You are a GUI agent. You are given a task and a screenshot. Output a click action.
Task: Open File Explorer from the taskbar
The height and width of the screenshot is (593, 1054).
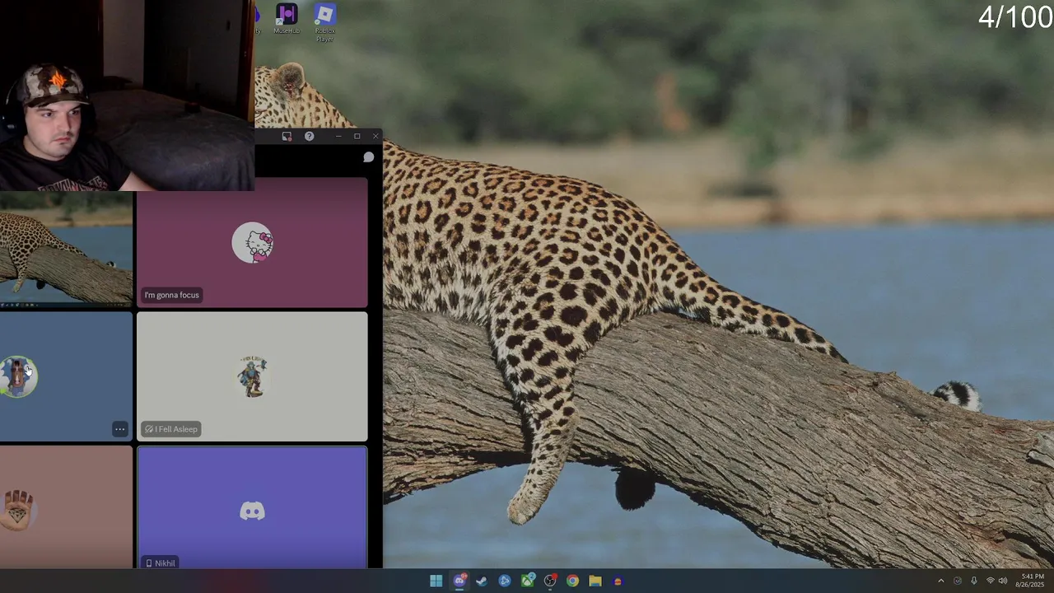(x=595, y=581)
